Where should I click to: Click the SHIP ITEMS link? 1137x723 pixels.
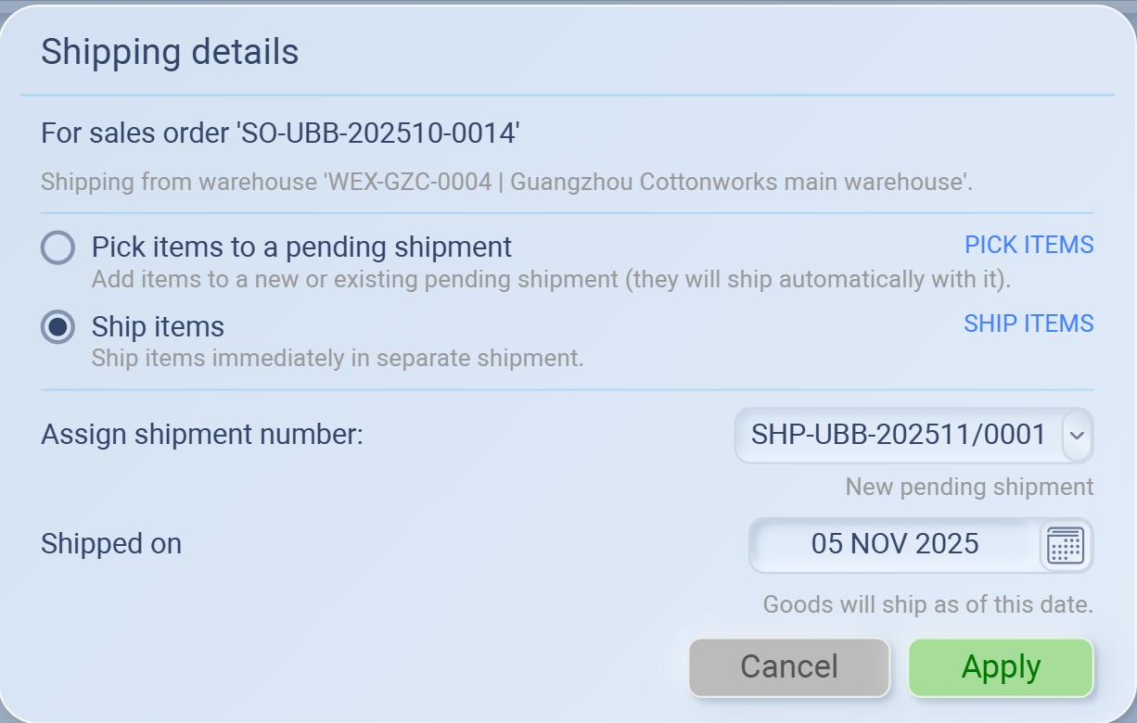(x=1028, y=323)
